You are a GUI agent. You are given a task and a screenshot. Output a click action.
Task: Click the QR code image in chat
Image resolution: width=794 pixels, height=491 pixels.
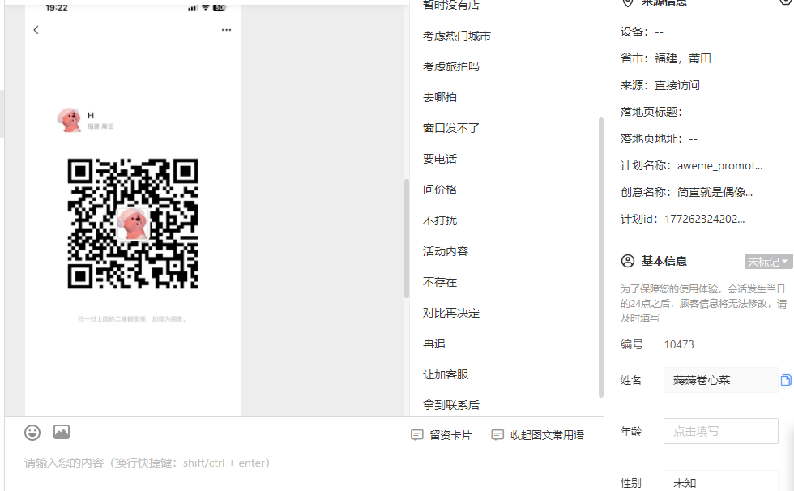(133, 224)
